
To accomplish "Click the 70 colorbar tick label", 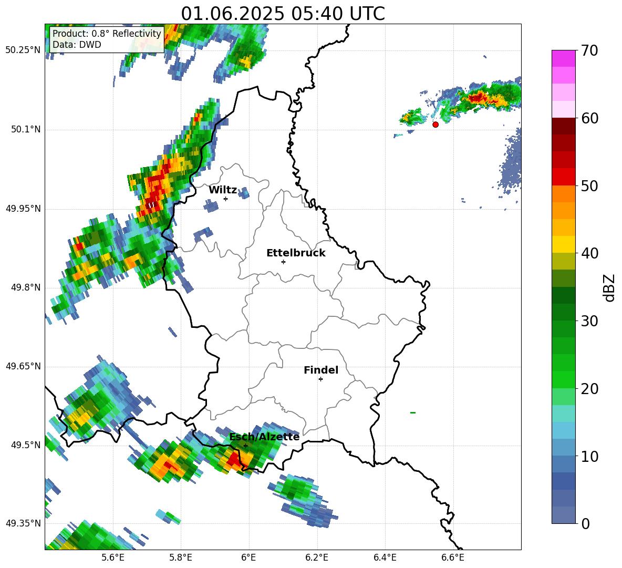I will coord(589,51).
